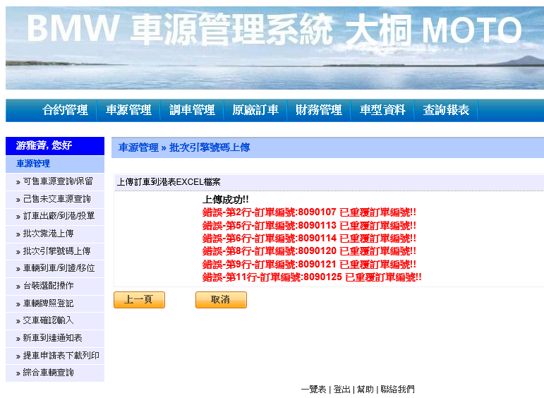Viewport: 544px width, 398px height.
Task: Open the 財務管理 menu
Action: click(319, 110)
